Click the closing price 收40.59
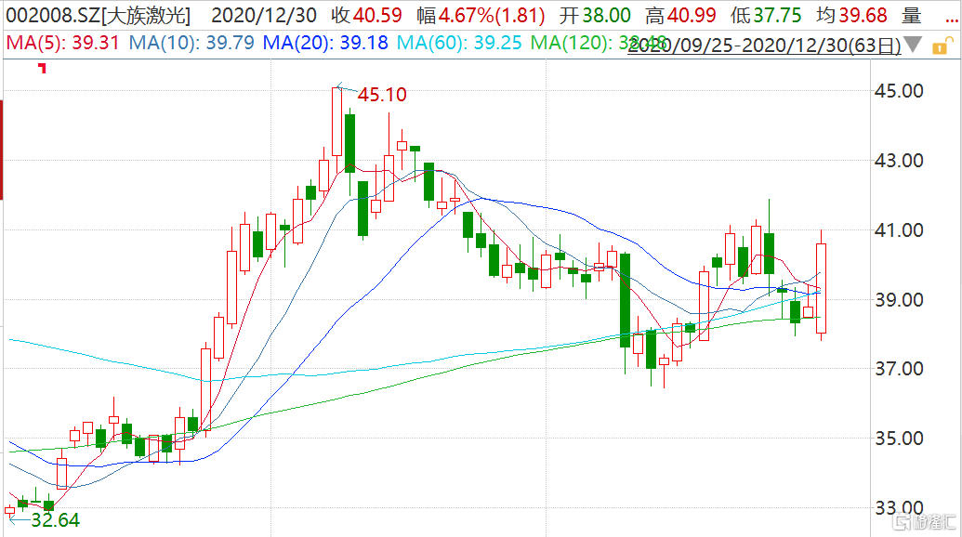The width and height of the screenshot is (962, 537). [367, 15]
